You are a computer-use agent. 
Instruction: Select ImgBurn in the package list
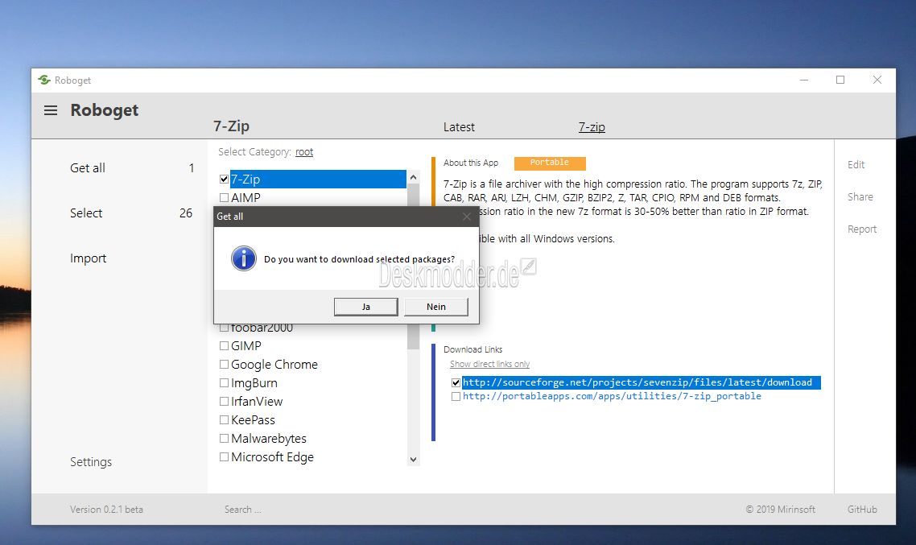[x=254, y=383]
